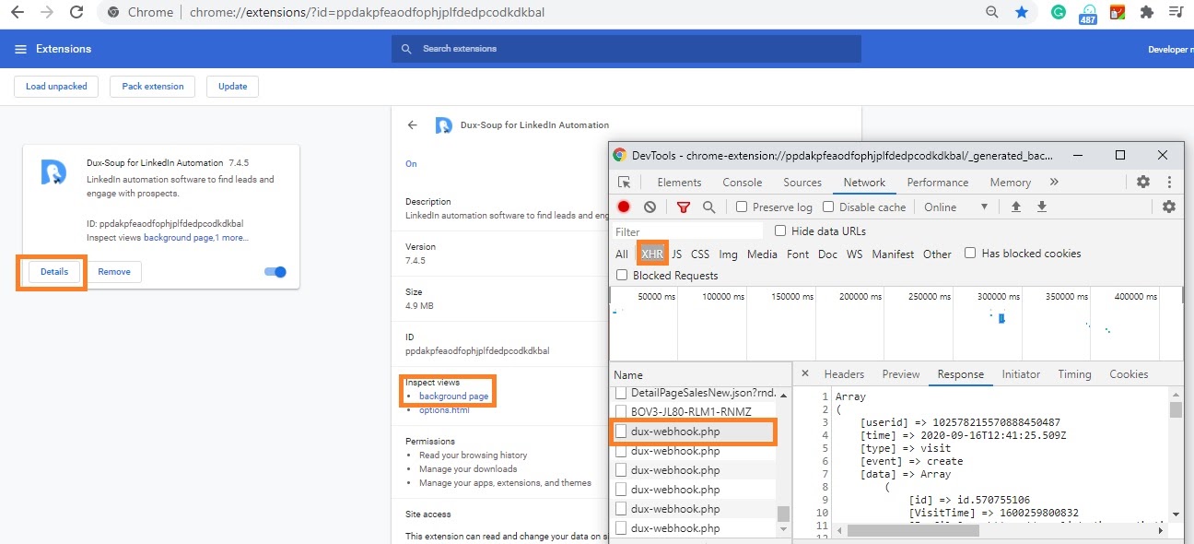Click the Pack extension button

click(153, 87)
